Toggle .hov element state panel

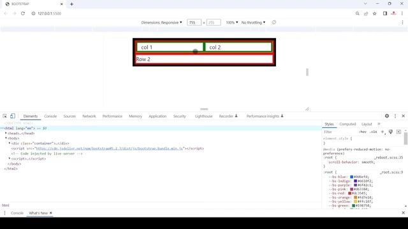363,132
